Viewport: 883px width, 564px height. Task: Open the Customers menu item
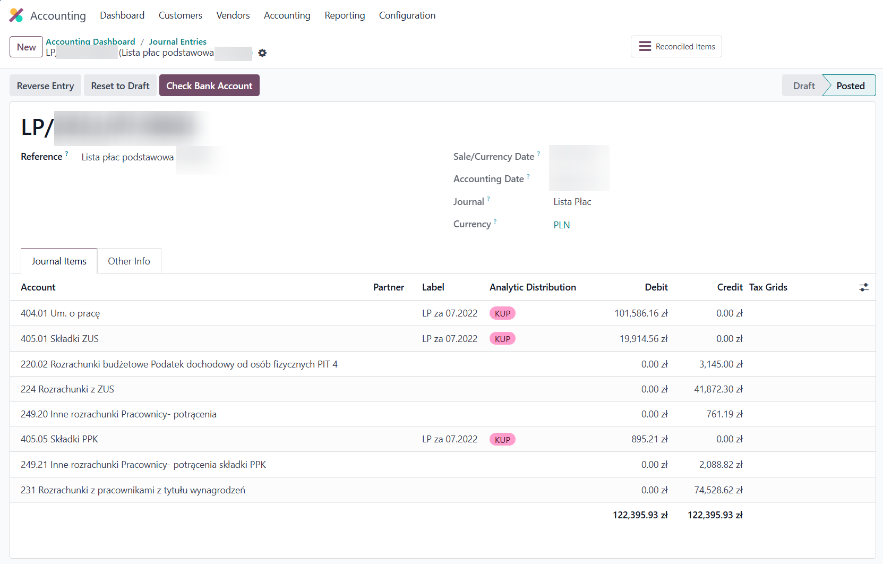pos(180,15)
